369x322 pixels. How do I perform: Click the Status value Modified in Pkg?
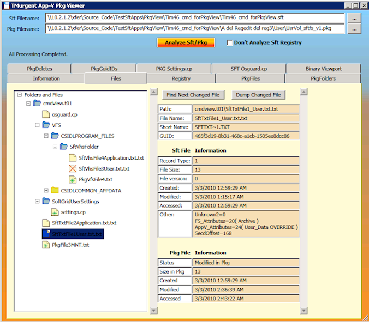coord(246,263)
